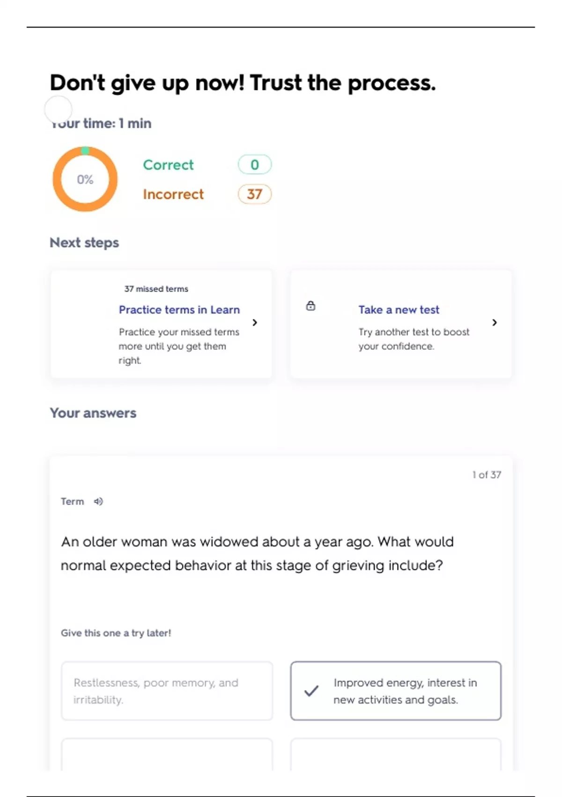The image size is (562, 797).
Task: Open the chevron arrow on the Take a new test card
Action: click(x=495, y=323)
